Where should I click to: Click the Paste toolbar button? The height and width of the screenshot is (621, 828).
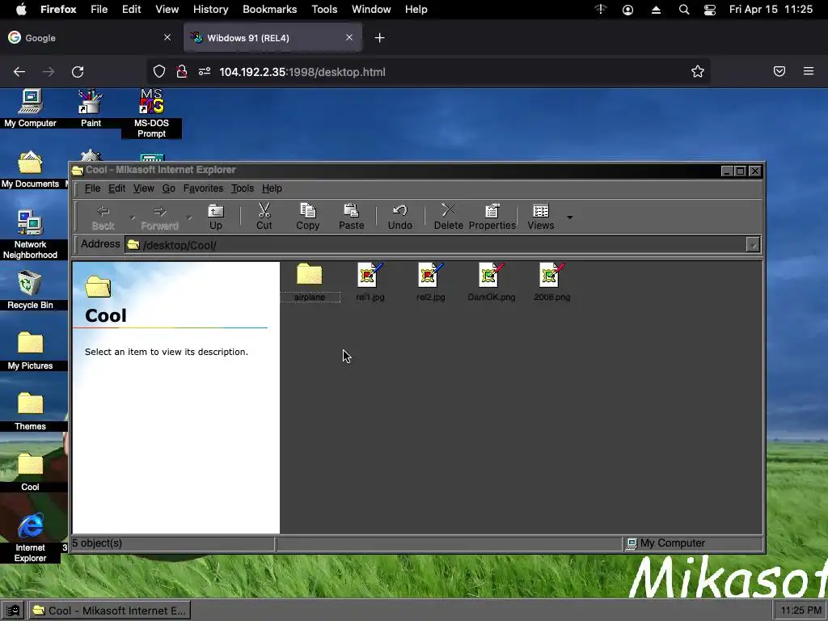tap(351, 217)
